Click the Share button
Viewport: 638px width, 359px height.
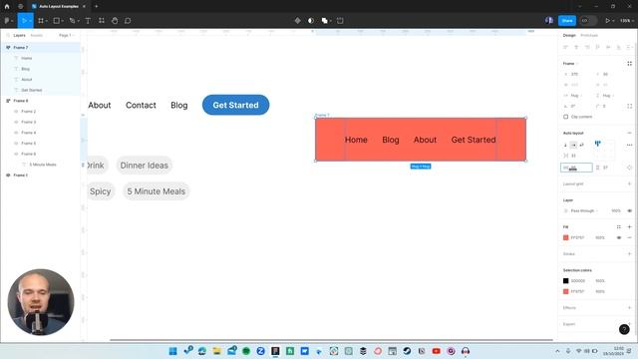coord(567,20)
